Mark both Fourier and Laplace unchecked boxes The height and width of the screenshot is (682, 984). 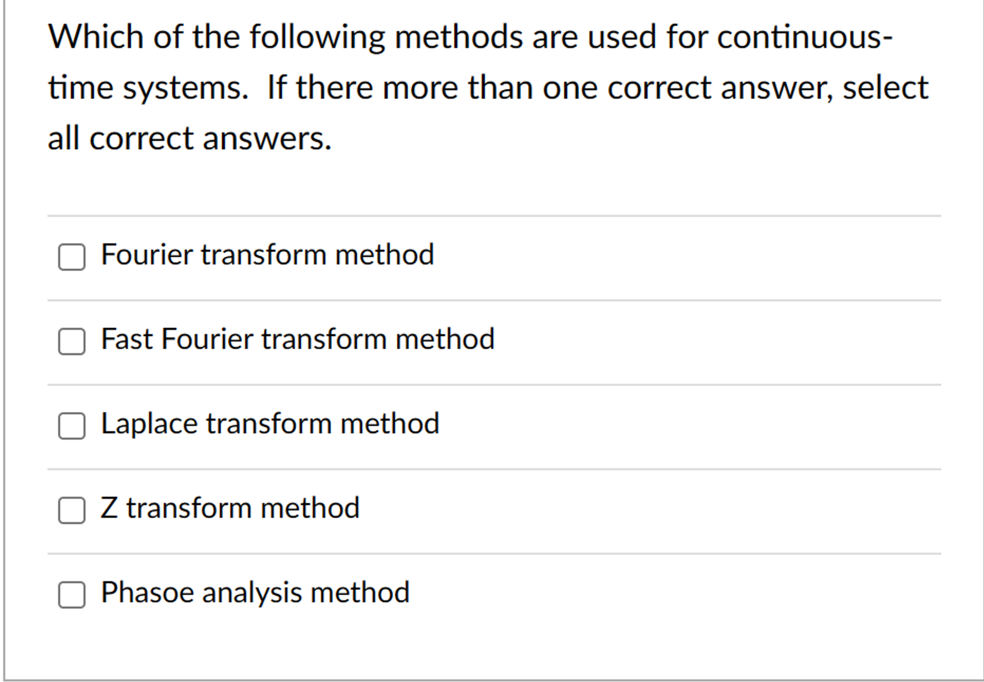pos(71,257)
